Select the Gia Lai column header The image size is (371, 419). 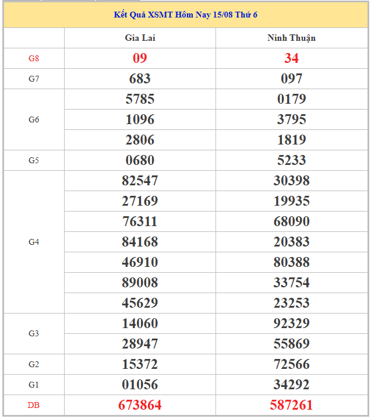pos(140,38)
